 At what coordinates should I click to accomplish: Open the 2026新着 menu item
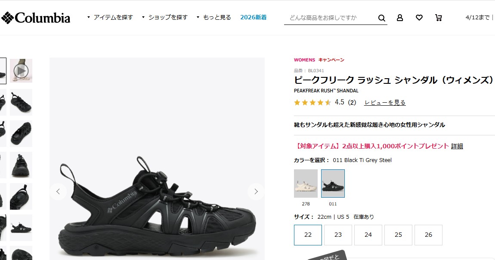pyautogui.click(x=254, y=17)
